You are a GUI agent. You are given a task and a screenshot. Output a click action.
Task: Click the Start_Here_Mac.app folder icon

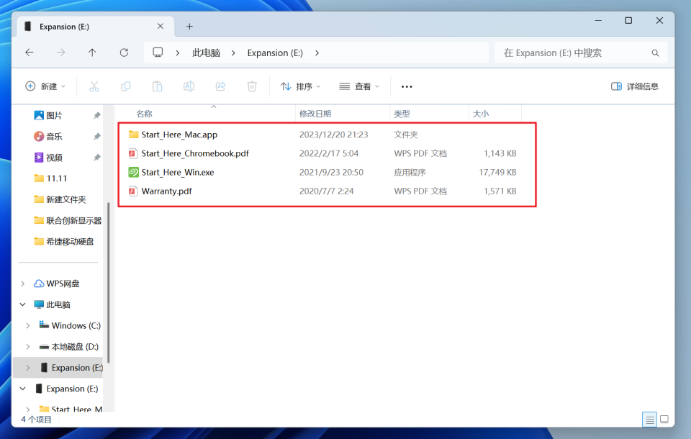[134, 135]
